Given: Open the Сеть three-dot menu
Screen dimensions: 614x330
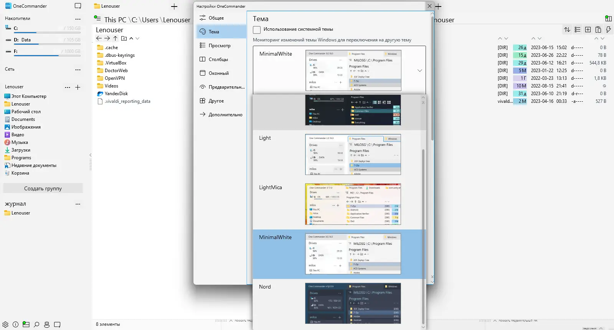Looking at the screenshot, I should (78, 70).
